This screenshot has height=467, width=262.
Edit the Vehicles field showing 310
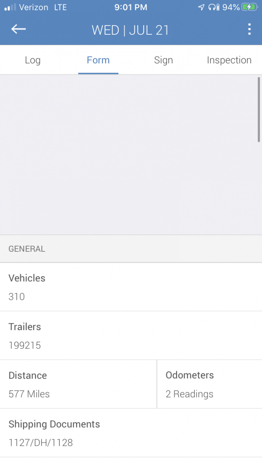[131, 287]
